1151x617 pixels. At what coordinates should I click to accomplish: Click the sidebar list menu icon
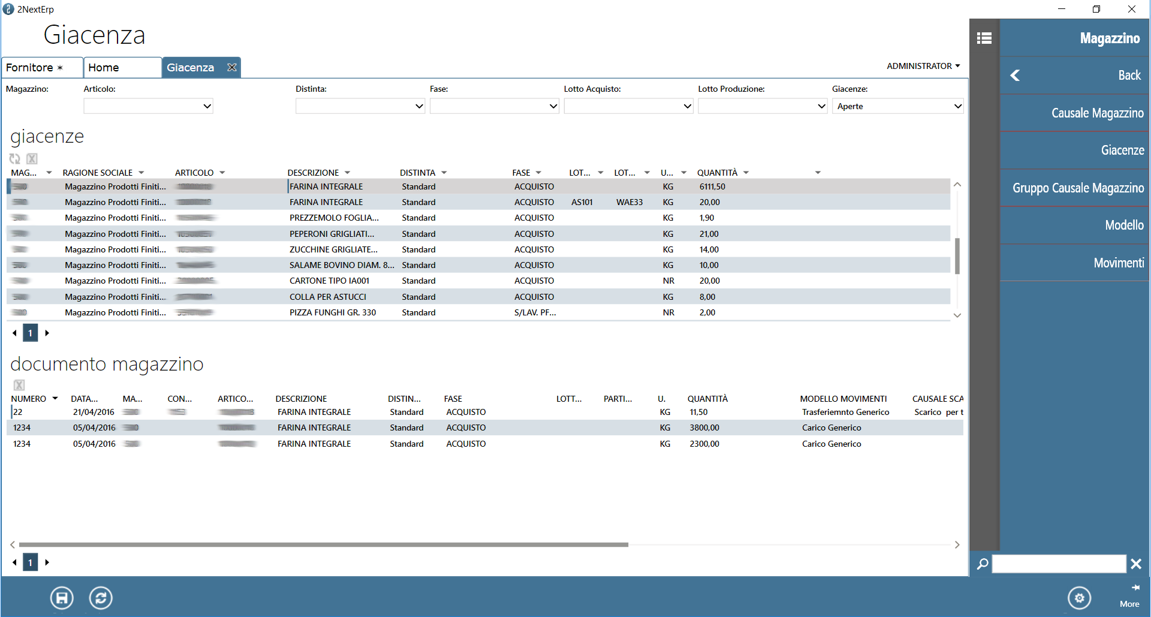(984, 38)
